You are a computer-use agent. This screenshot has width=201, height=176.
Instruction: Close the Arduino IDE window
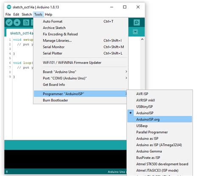(138, 7)
